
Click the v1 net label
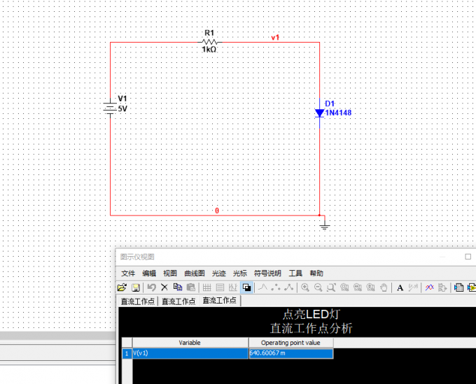[275, 37]
